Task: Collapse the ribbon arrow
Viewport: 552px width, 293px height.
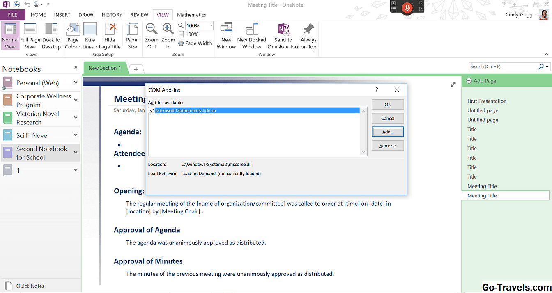Action: 546,54
